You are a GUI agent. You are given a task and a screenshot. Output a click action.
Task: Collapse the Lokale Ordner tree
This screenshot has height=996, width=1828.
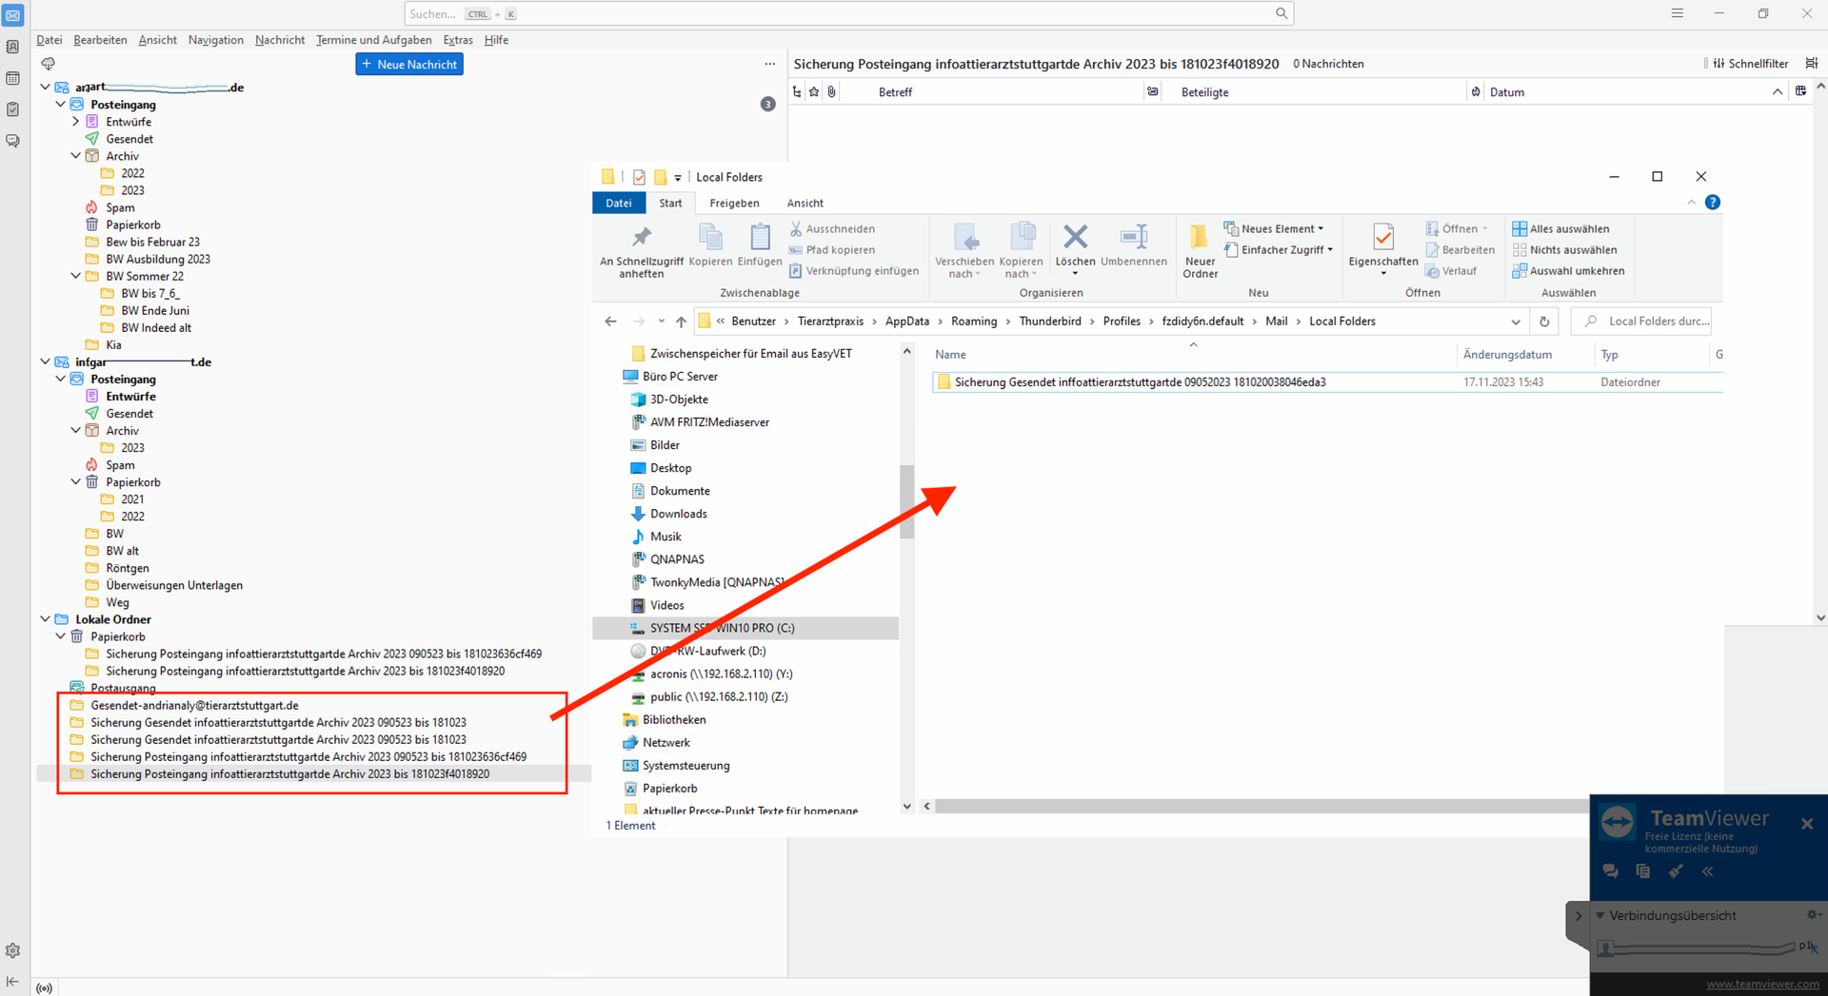pos(45,619)
